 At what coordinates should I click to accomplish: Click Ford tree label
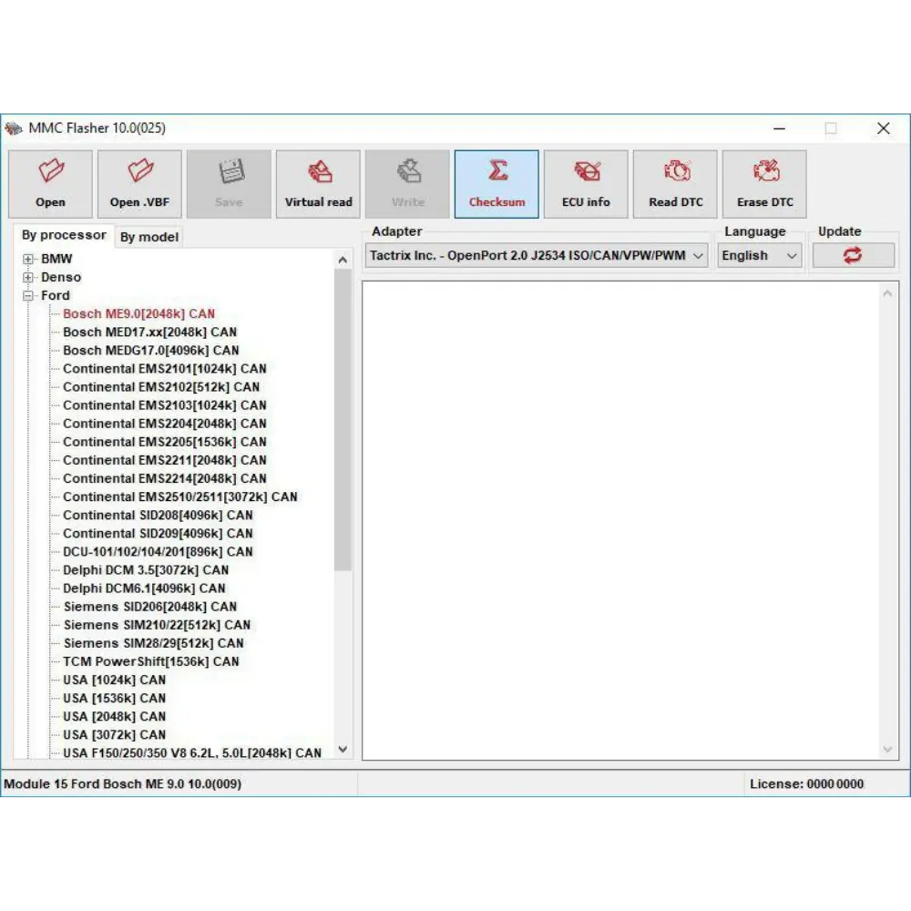tap(56, 296)
